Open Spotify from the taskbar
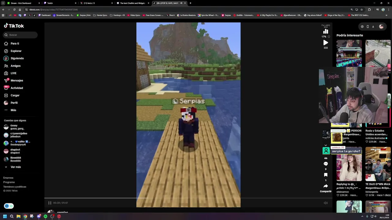The width and height of the screenshot is (392, 220). (x=45, y=216)
